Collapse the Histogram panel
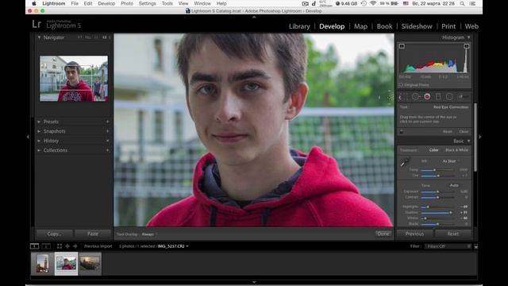 468,37
